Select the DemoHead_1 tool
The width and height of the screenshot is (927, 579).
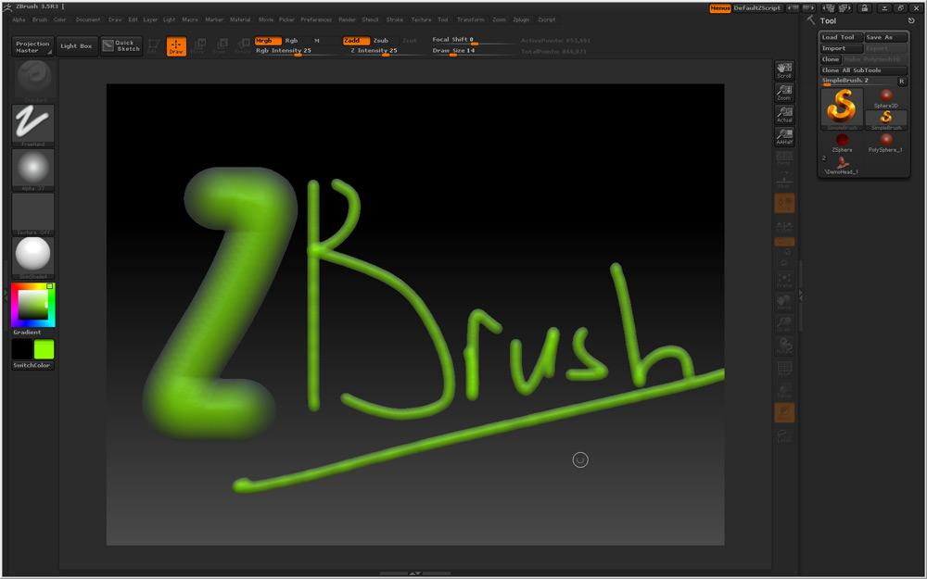(842, 165)
